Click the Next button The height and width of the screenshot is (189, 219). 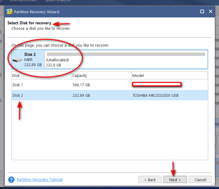pyautogui.click(x=175, y=179)
